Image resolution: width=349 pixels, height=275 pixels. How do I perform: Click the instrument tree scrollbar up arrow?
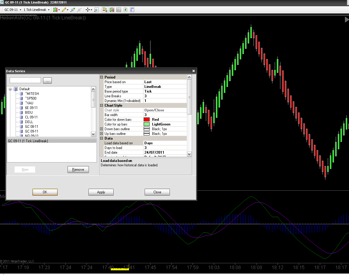93,89
